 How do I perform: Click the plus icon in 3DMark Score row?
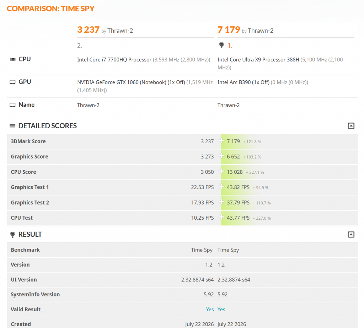pyautogui.click(x=221, y=141)
